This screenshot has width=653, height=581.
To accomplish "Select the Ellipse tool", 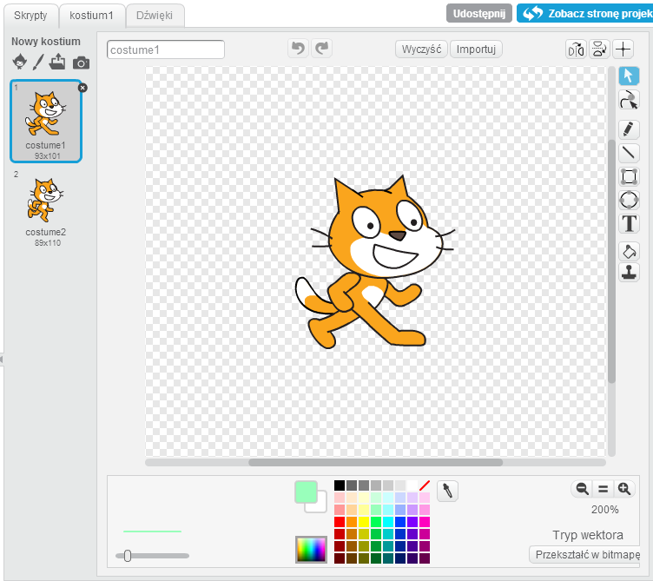I will (x=629, y=201).
